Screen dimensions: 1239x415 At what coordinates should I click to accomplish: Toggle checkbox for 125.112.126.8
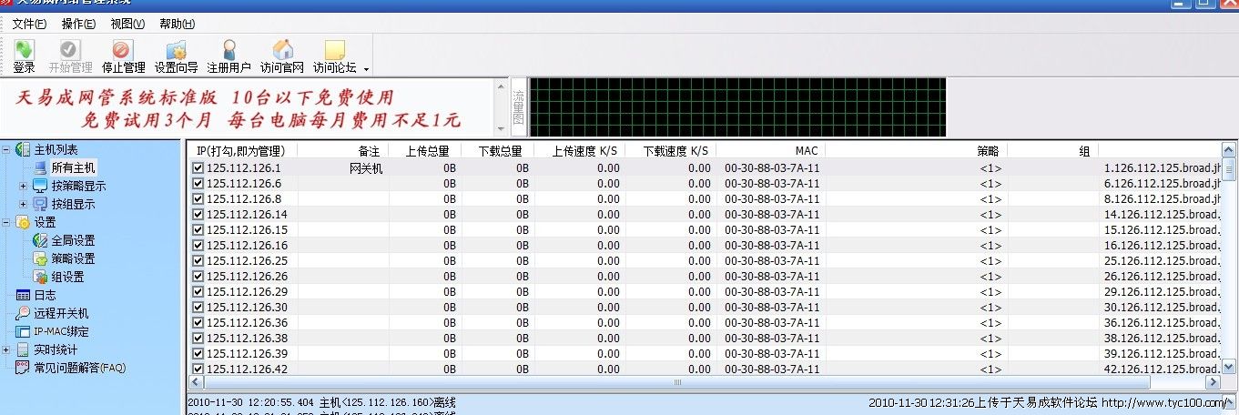click(198, 198)
